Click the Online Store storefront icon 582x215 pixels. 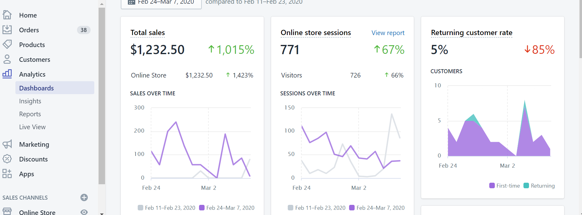[x=7, y=211]
